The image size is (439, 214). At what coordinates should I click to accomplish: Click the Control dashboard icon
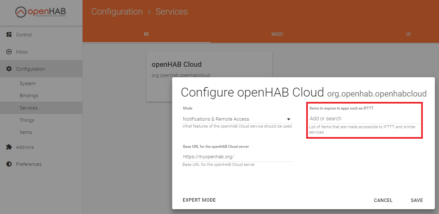pyautogui.click(x=9, y=35)
